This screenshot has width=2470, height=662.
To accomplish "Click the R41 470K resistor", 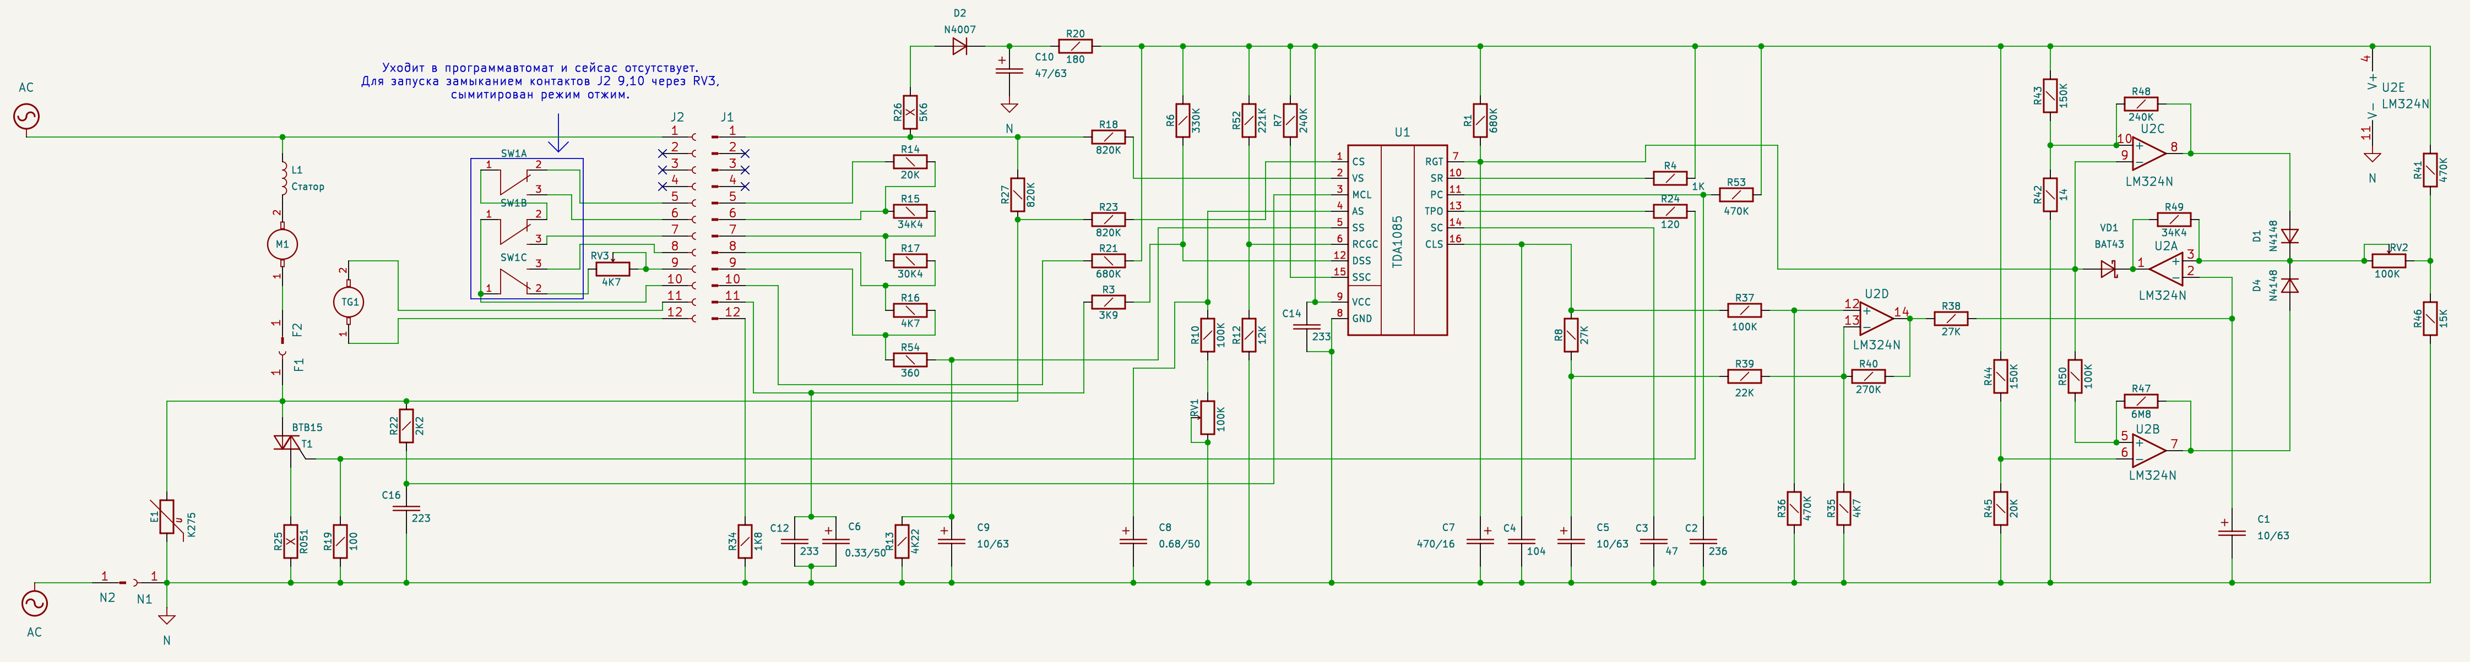I will coord(2431,169).
